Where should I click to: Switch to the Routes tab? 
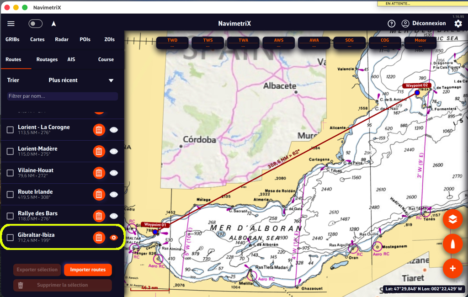coord(13,59)
